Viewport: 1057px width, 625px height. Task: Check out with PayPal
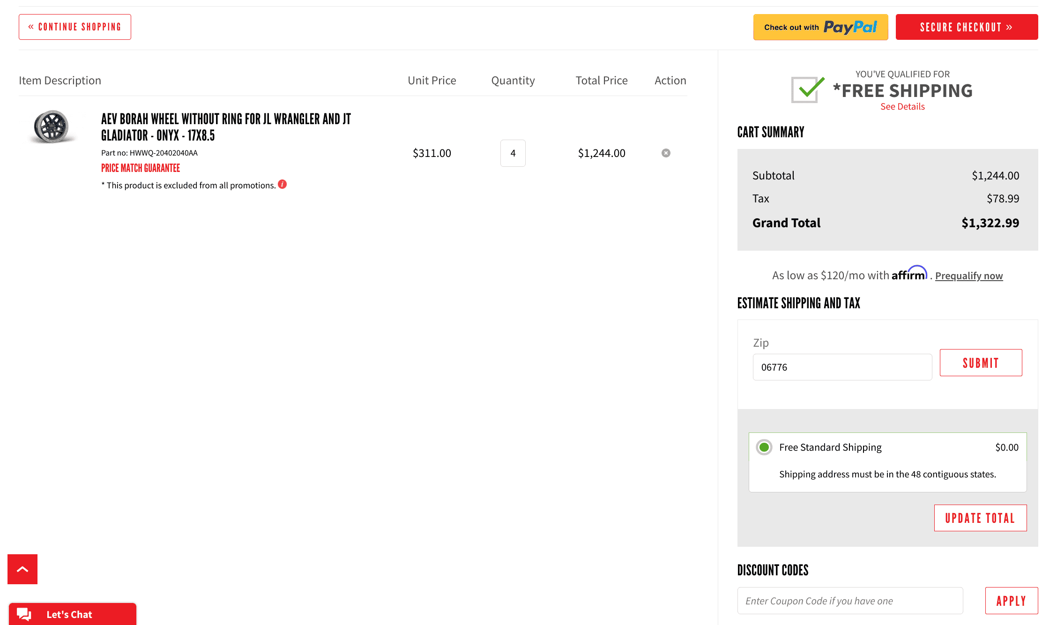click(x=821, y=27)
